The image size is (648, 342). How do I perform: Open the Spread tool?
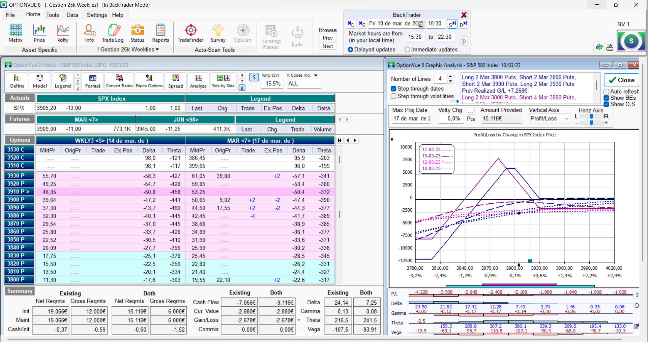click(x=176, y=81)
